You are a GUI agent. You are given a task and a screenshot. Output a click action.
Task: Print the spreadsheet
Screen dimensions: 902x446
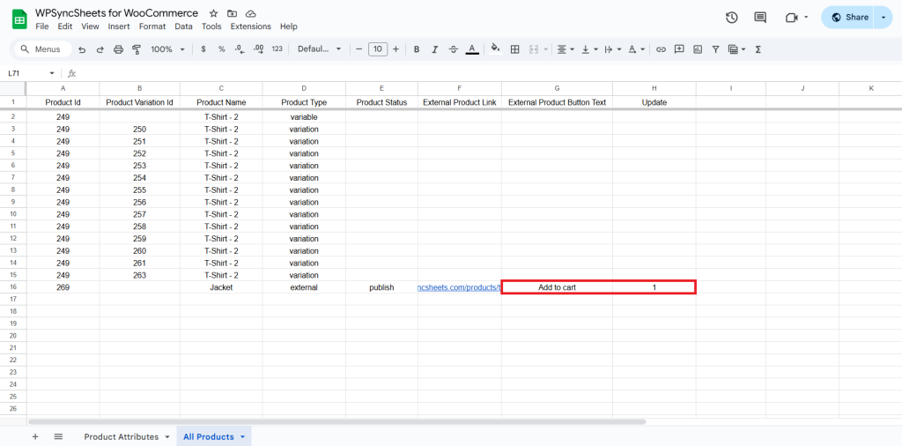tap(119, 49)
